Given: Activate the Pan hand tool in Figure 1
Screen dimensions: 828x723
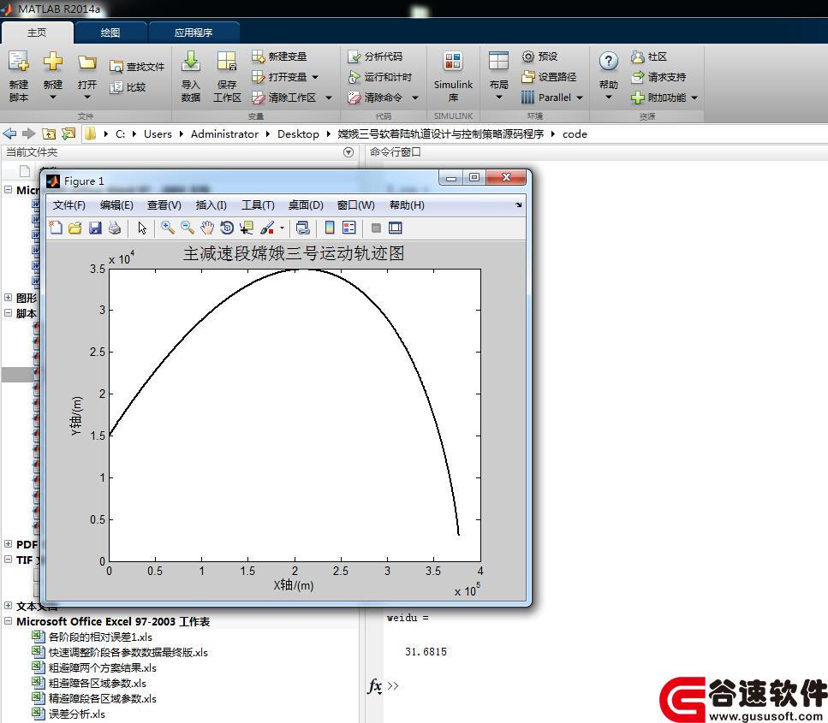Looking at the screenshot, I should (207, 228).
